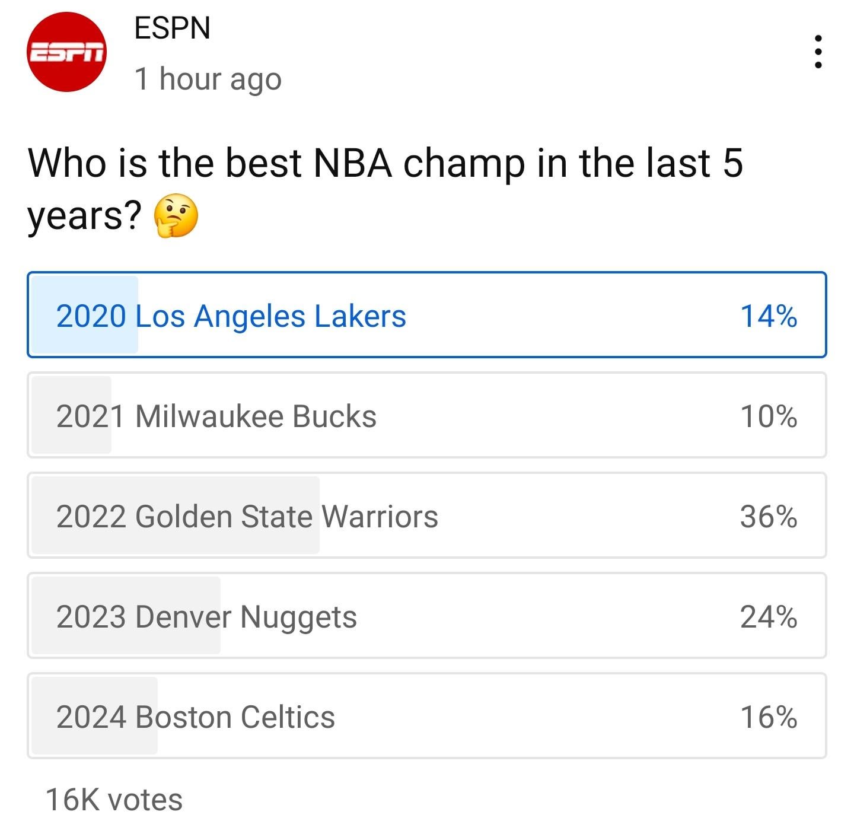This screenshot has width=854, height=834.
Task: Tap the ESPN channel avatar logo
Action: [x=67, y=52]
